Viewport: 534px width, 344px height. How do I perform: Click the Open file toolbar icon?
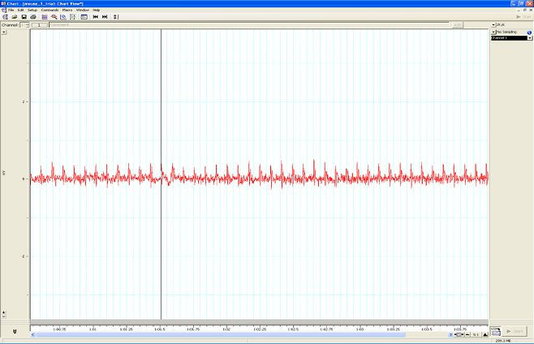tap(15, 17)
